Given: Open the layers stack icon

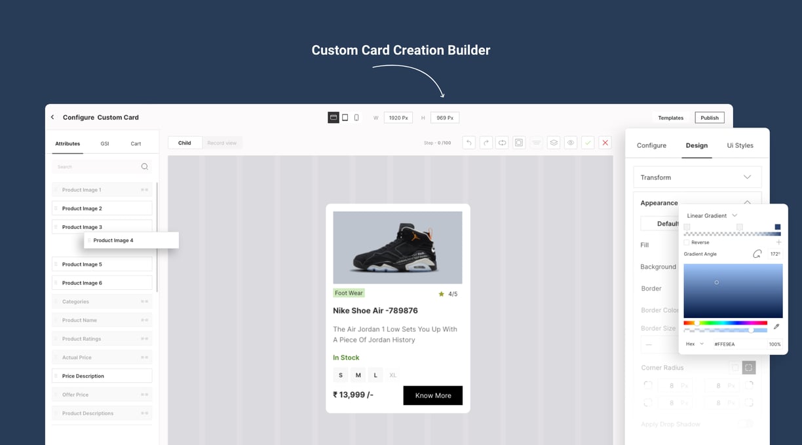Looking at the screenshot, I should point(554,143).
